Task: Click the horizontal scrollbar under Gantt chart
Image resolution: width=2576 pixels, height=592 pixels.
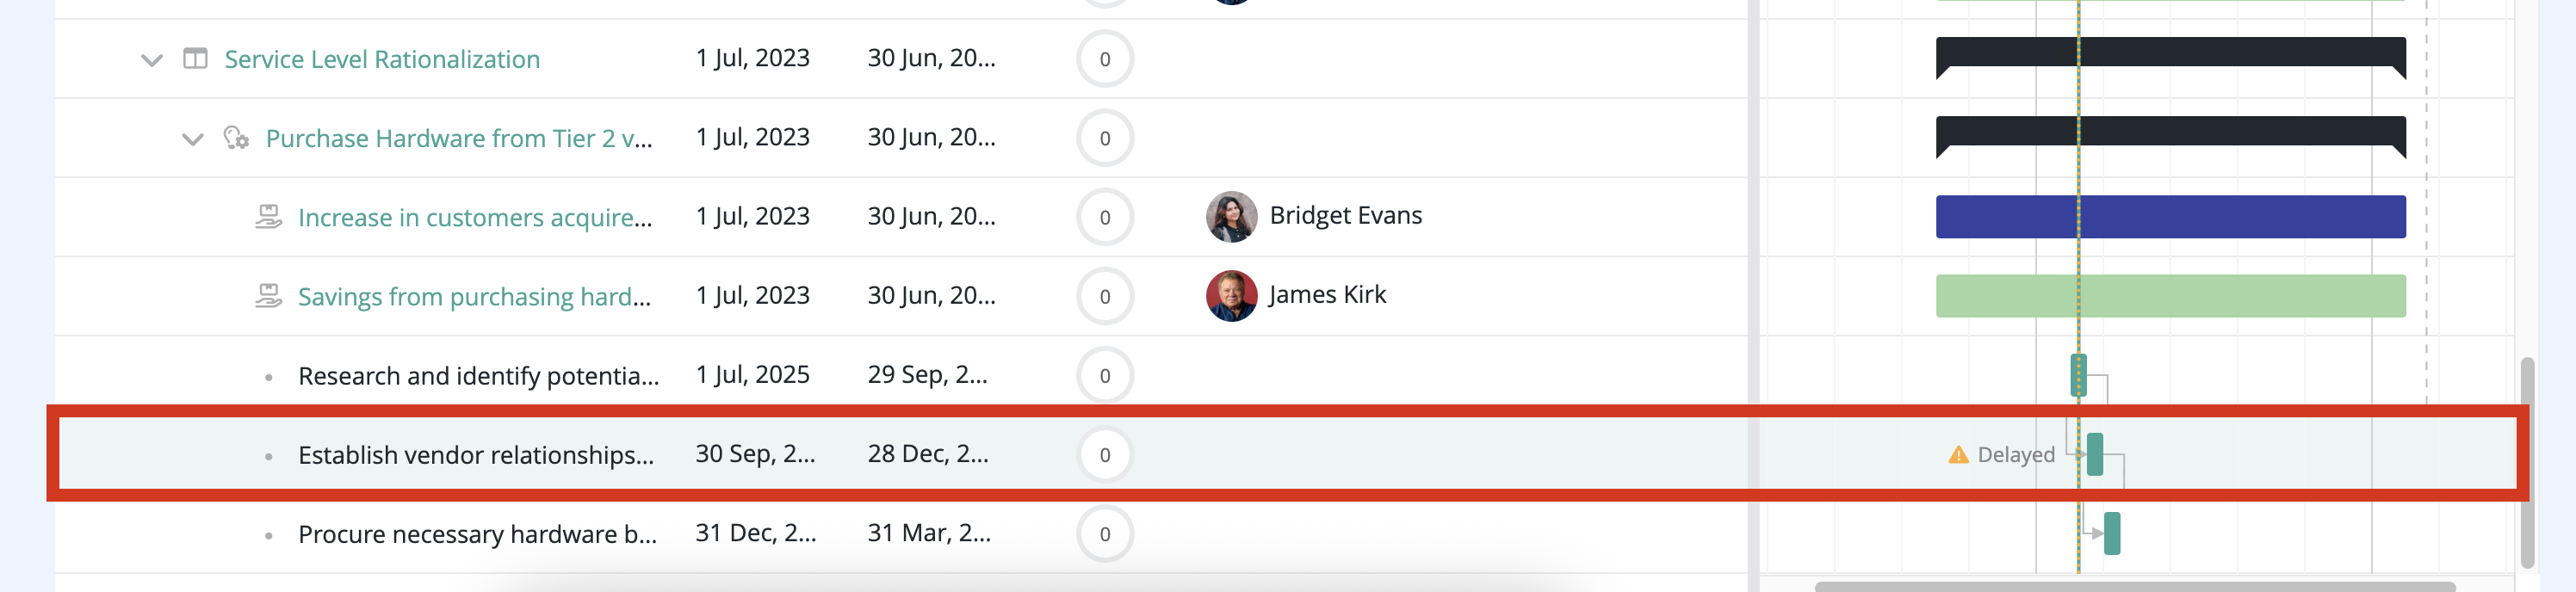Action: [2135, 587]
